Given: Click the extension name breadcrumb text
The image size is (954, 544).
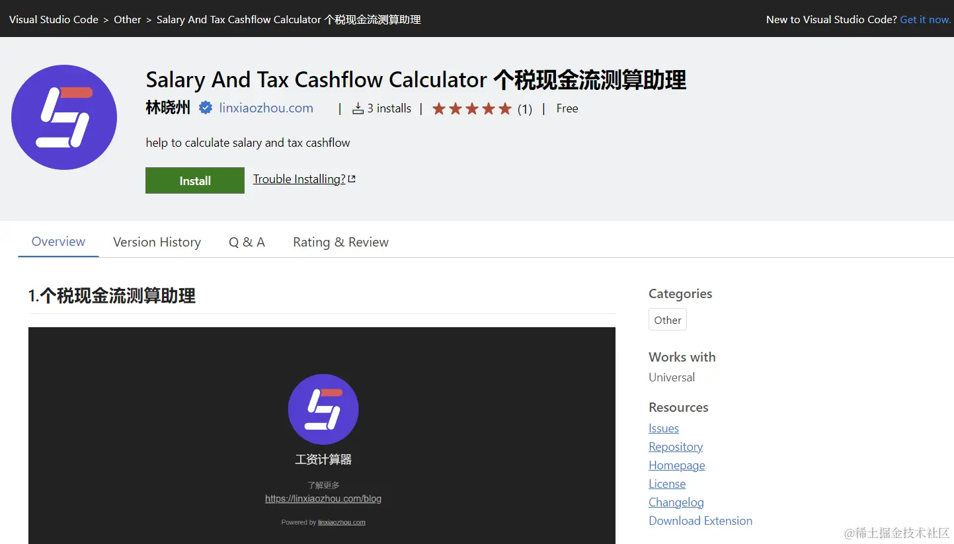Looking at the screenshot, I should 289,19.
